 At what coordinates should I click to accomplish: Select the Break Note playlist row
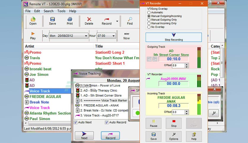coord(47,102)
